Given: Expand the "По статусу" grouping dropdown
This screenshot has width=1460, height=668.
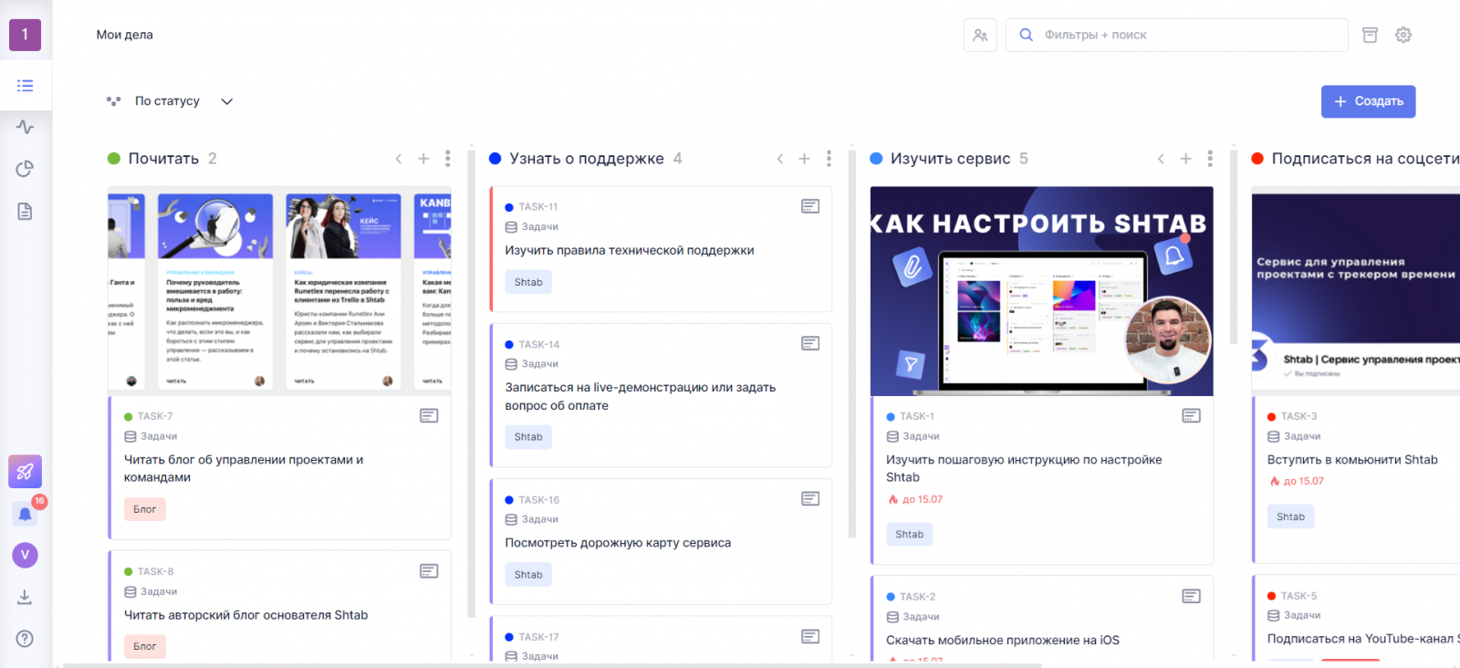Looking at the screenshot, I should click(x=171, y=101).
